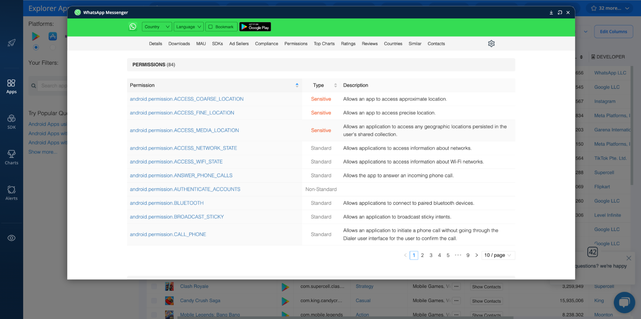Click the App Store platform icon
Screen dimensions: 641x319
pyautogui.click(x=53, y=36)
